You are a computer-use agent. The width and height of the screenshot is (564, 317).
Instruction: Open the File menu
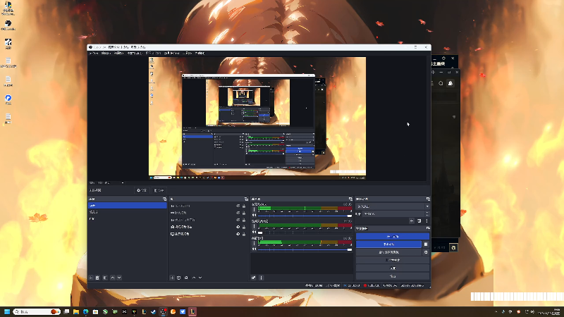coord(94,54)
